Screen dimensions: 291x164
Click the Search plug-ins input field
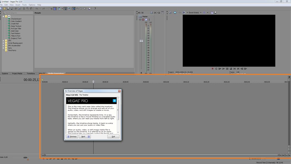point(19,13)
